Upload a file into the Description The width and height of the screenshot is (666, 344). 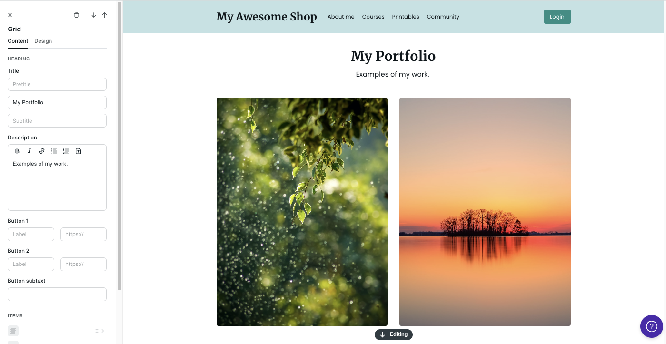coord(79,151)
